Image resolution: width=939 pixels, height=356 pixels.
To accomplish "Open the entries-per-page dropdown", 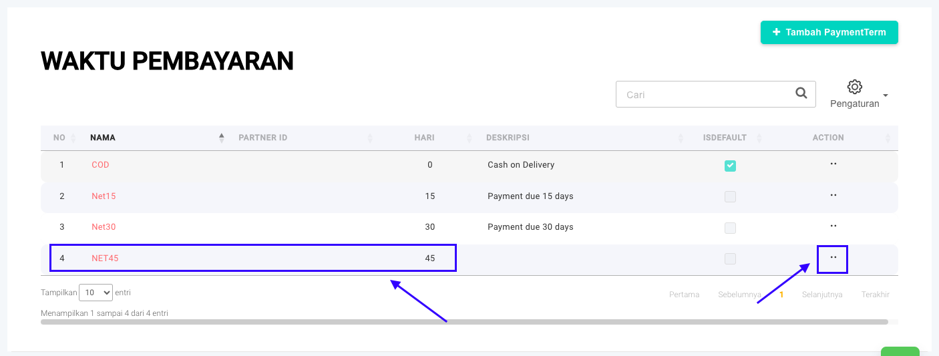I will pos(96,293).
